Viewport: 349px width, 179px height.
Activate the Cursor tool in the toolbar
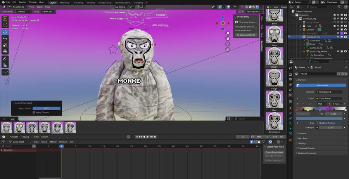click(5, 25)
